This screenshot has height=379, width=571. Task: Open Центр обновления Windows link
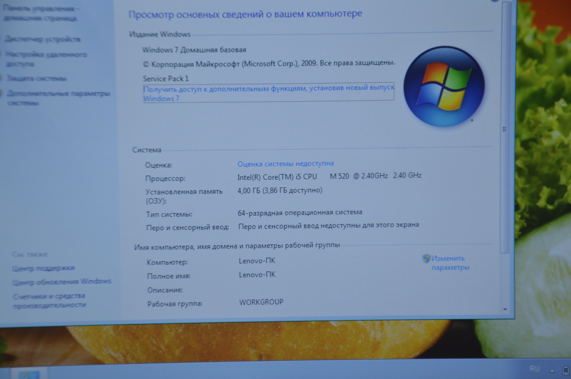62,281
